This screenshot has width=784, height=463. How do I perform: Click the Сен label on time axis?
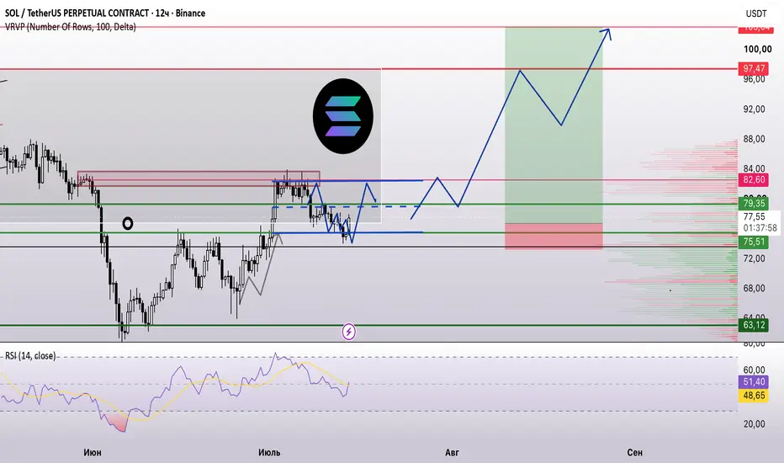[x=634, y=453]
